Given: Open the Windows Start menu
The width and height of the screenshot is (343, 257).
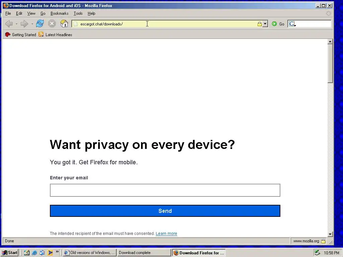Looking at the screenshot, I should (9, 253).
